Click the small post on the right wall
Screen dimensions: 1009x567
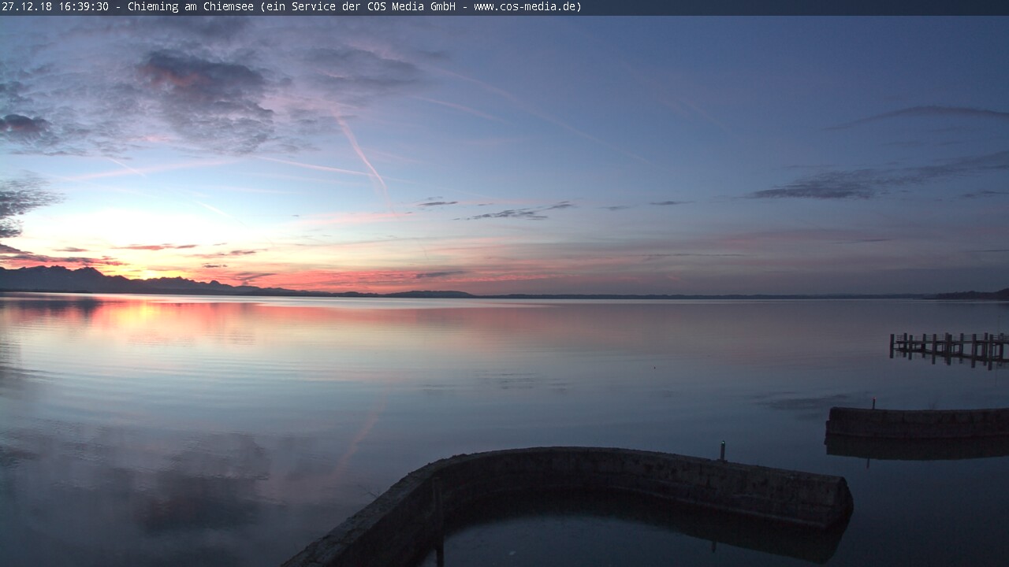873,403
